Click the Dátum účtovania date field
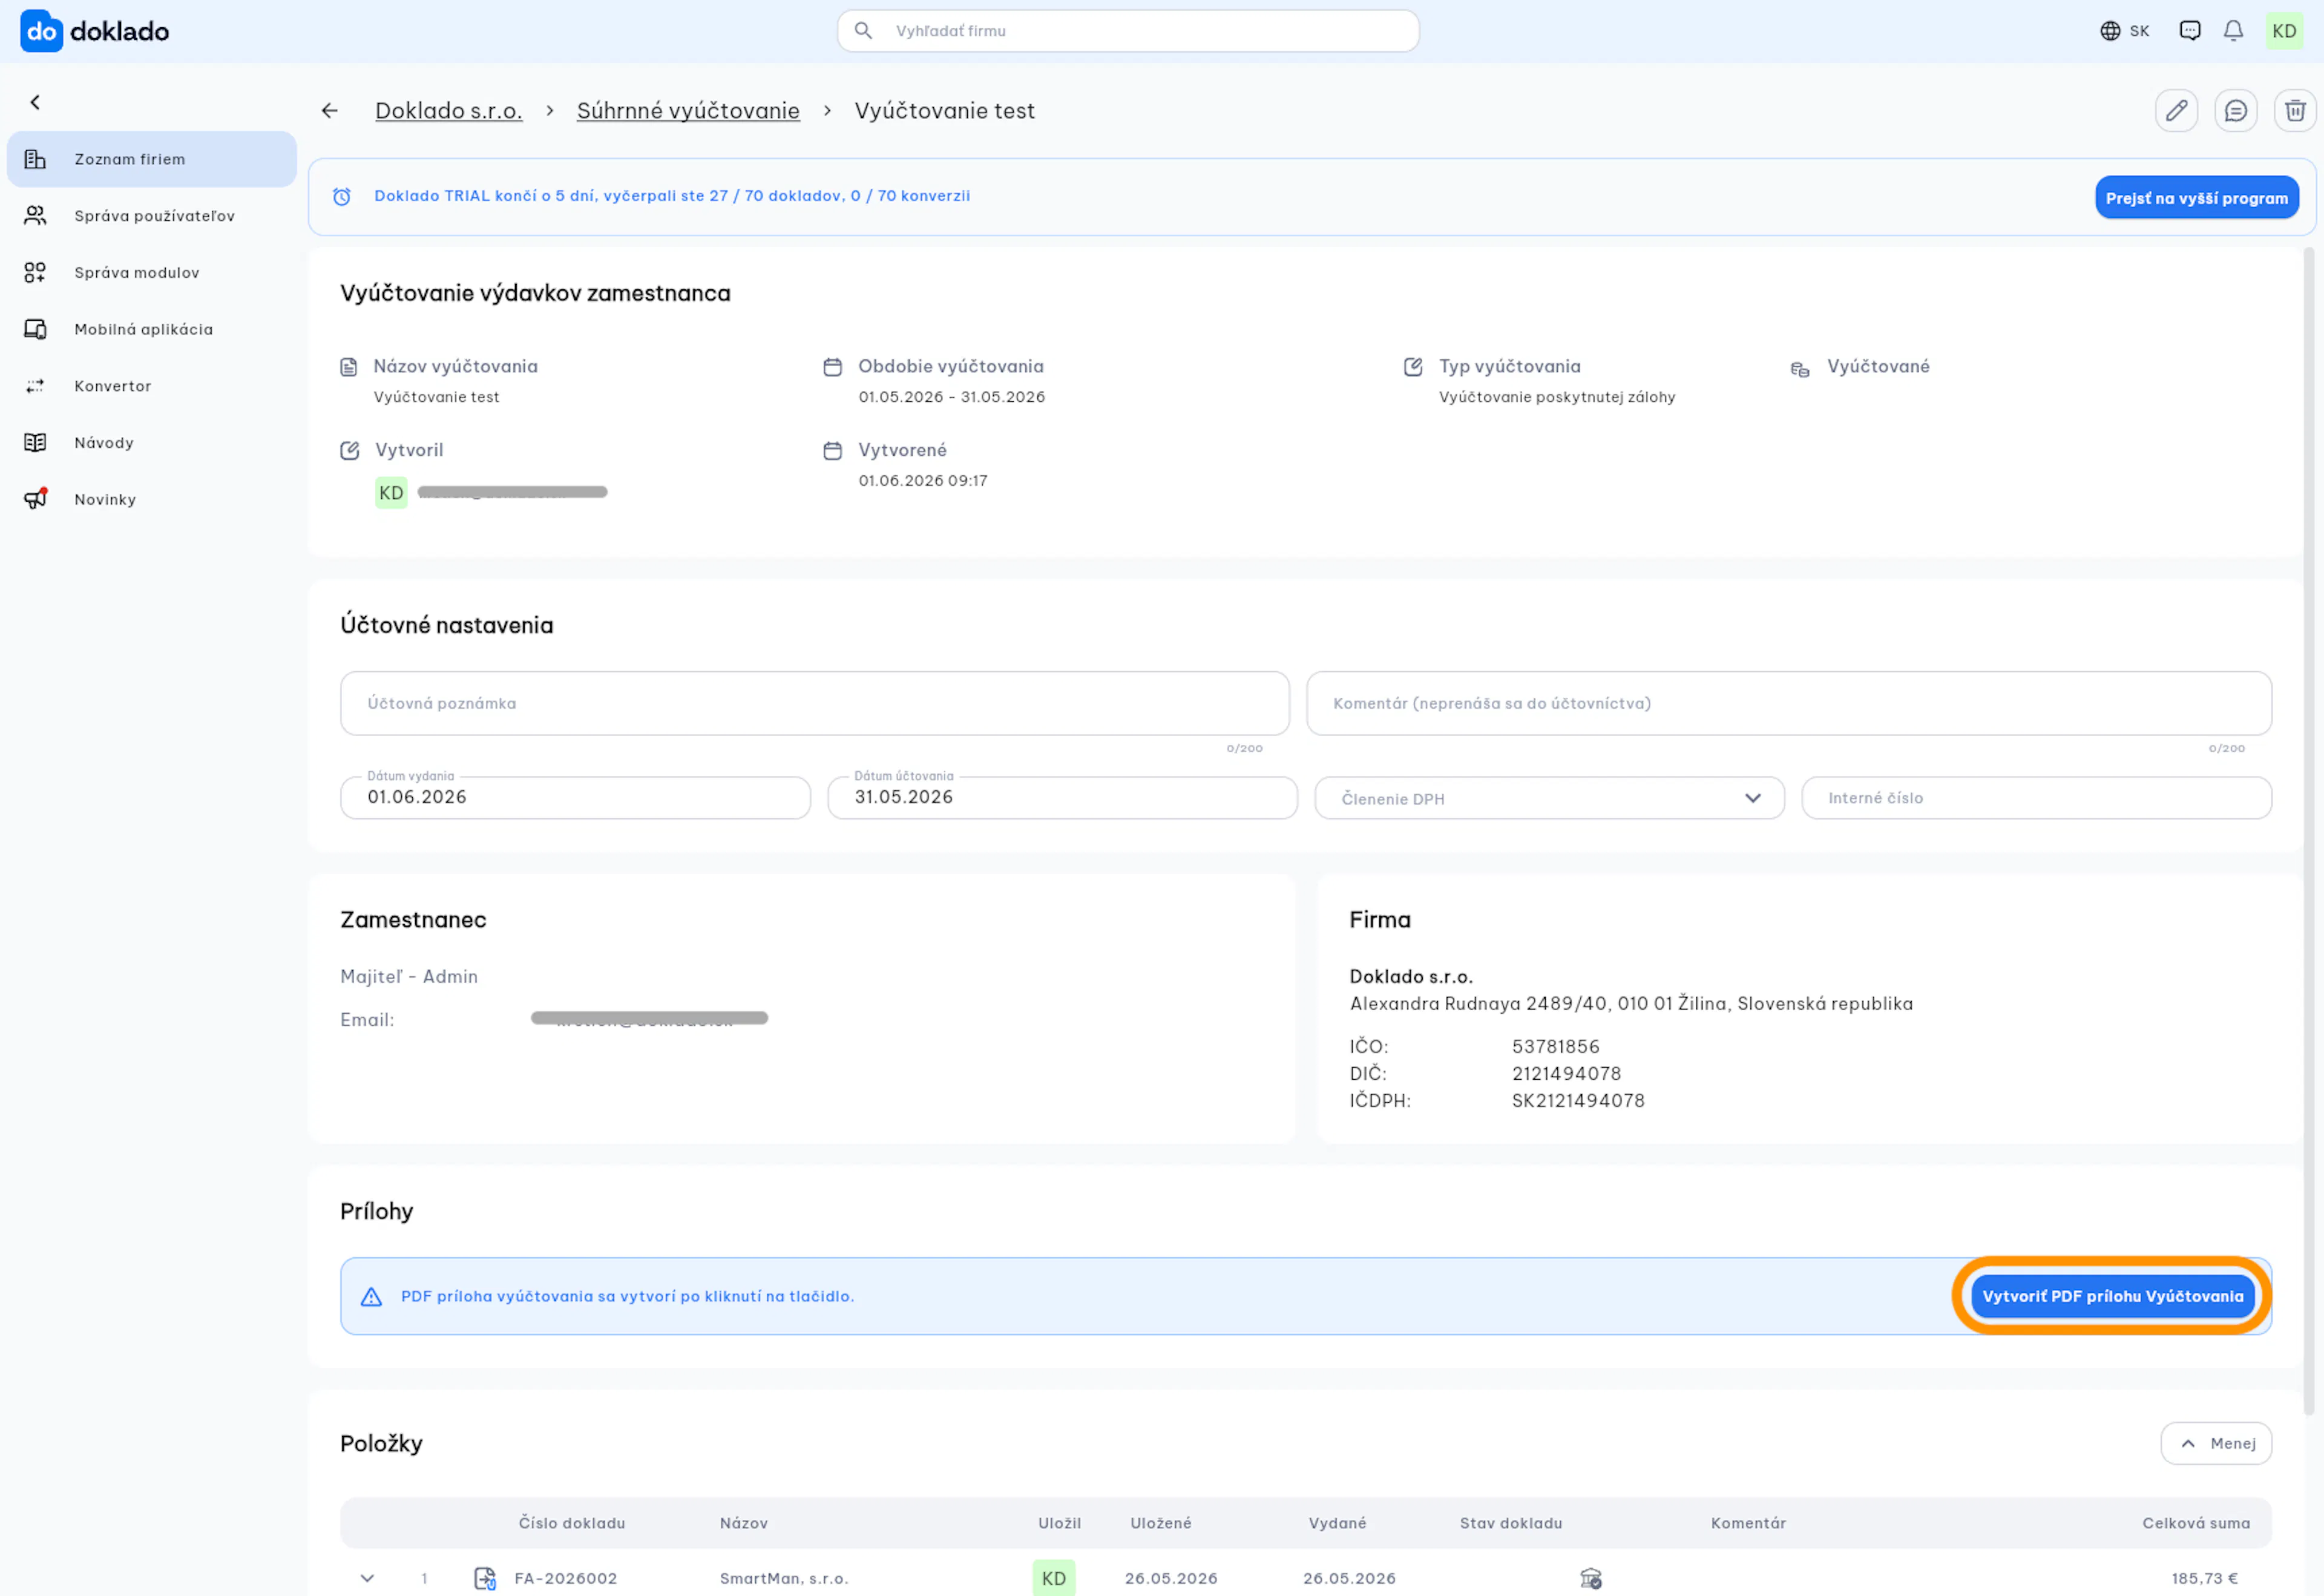The height and width of the screenshot is (1596, 2324). click(1063, 798)
